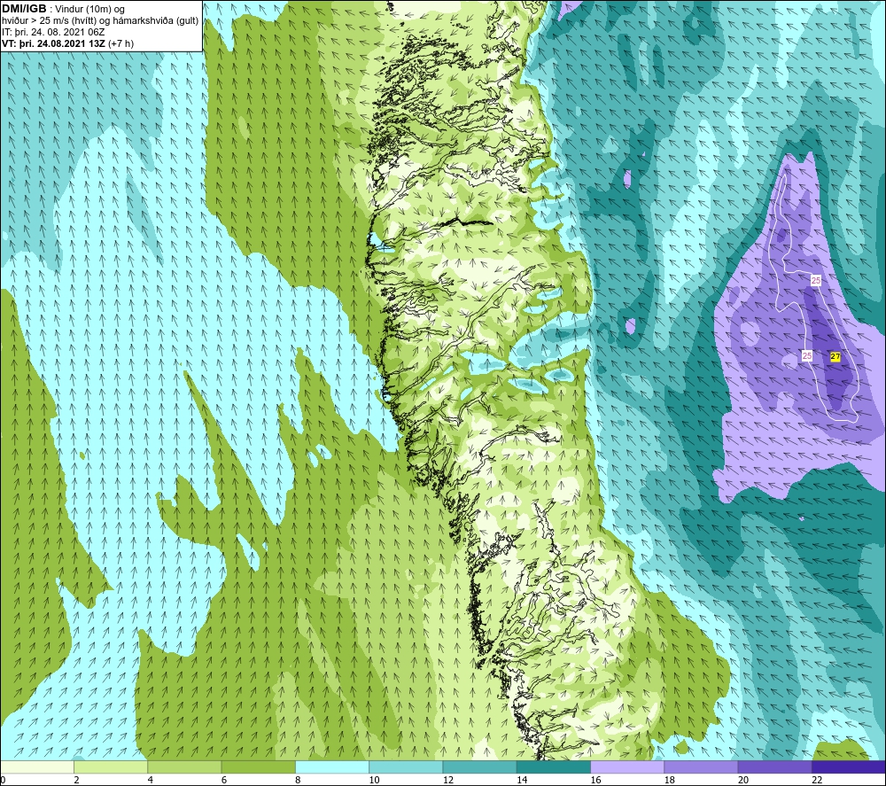
Task: Select the dark indigo swatch above 22 m/s
Action: click(x=848, y=767)
